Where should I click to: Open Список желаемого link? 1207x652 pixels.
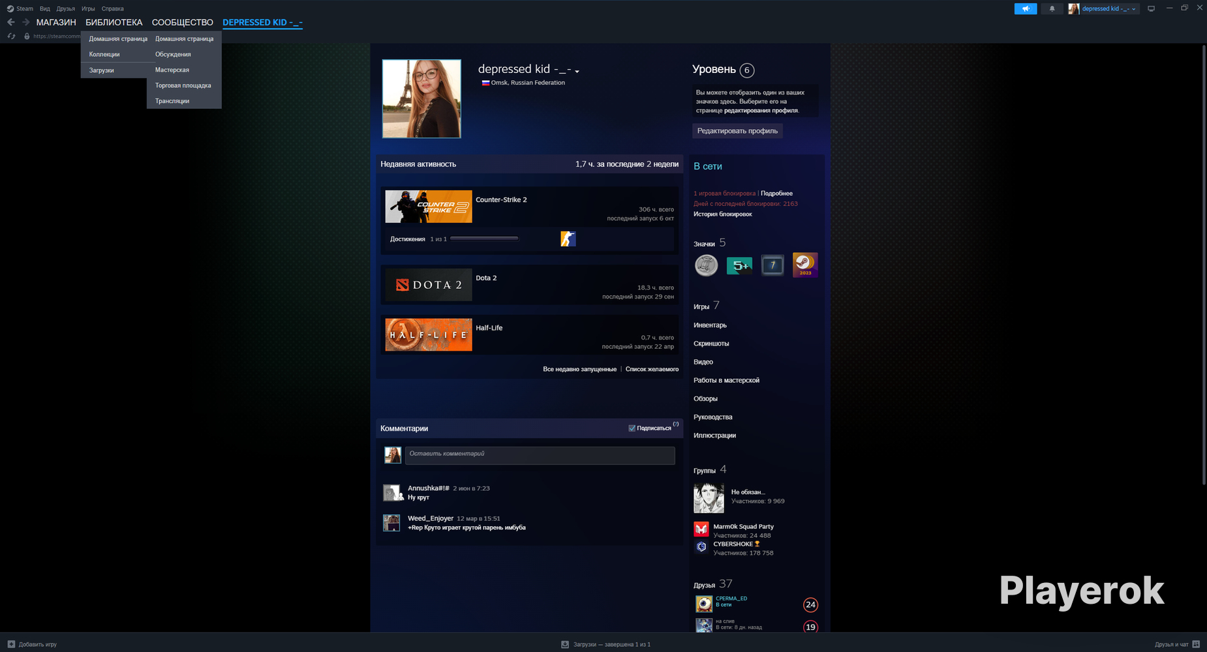(652, 369)
